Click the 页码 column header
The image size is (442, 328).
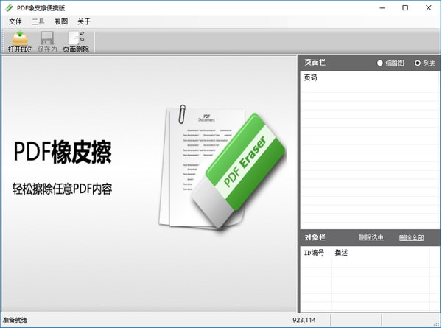(310, 77)
